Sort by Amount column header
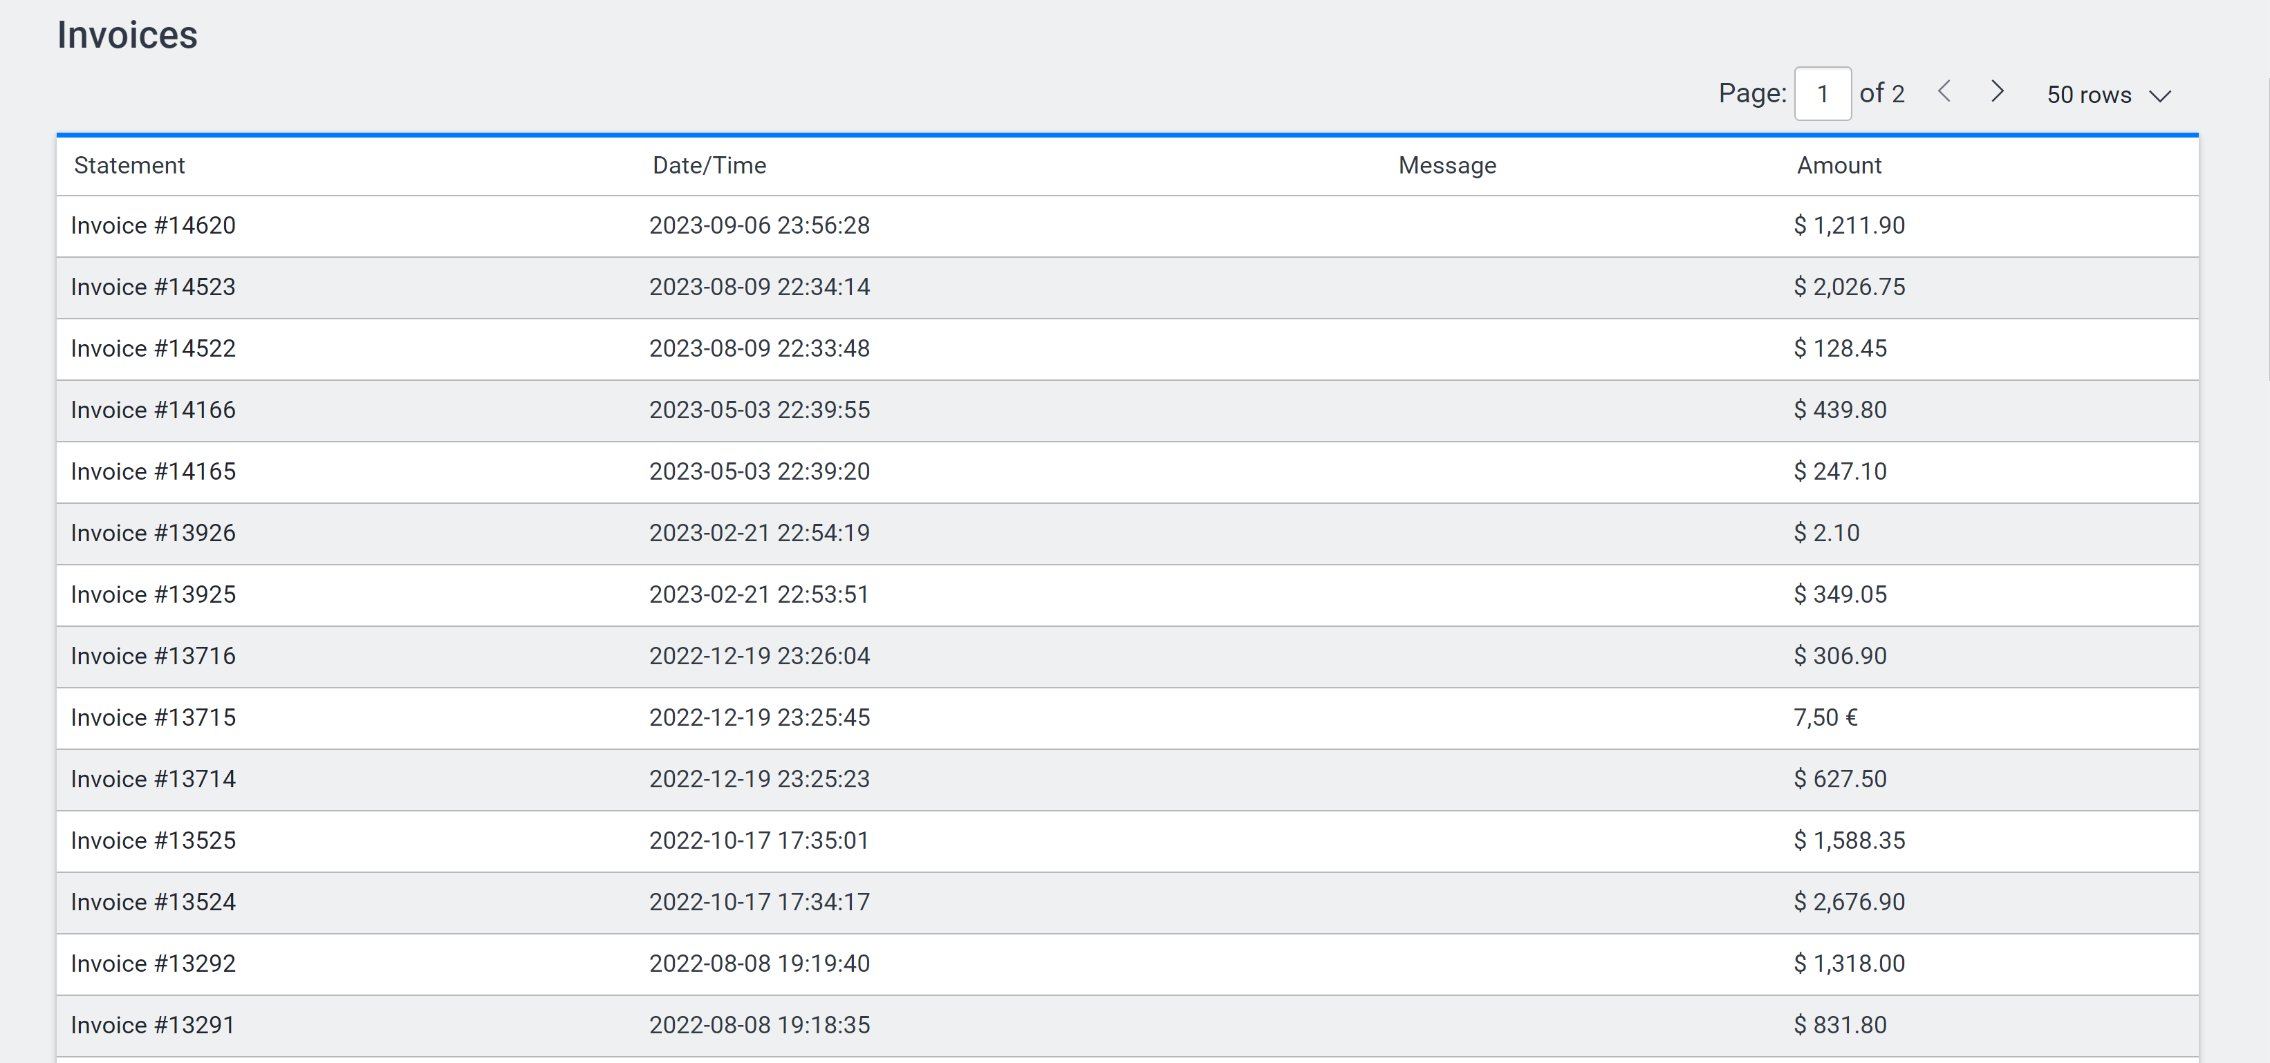 pyautogui.click(x=1839, y=166)
